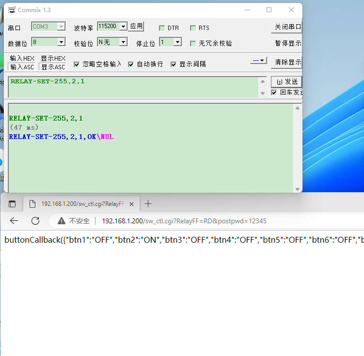The width and height of the screenshot is (364, 356).
Task: Select 显示HEX display mode
Action: tap(53, 59)
